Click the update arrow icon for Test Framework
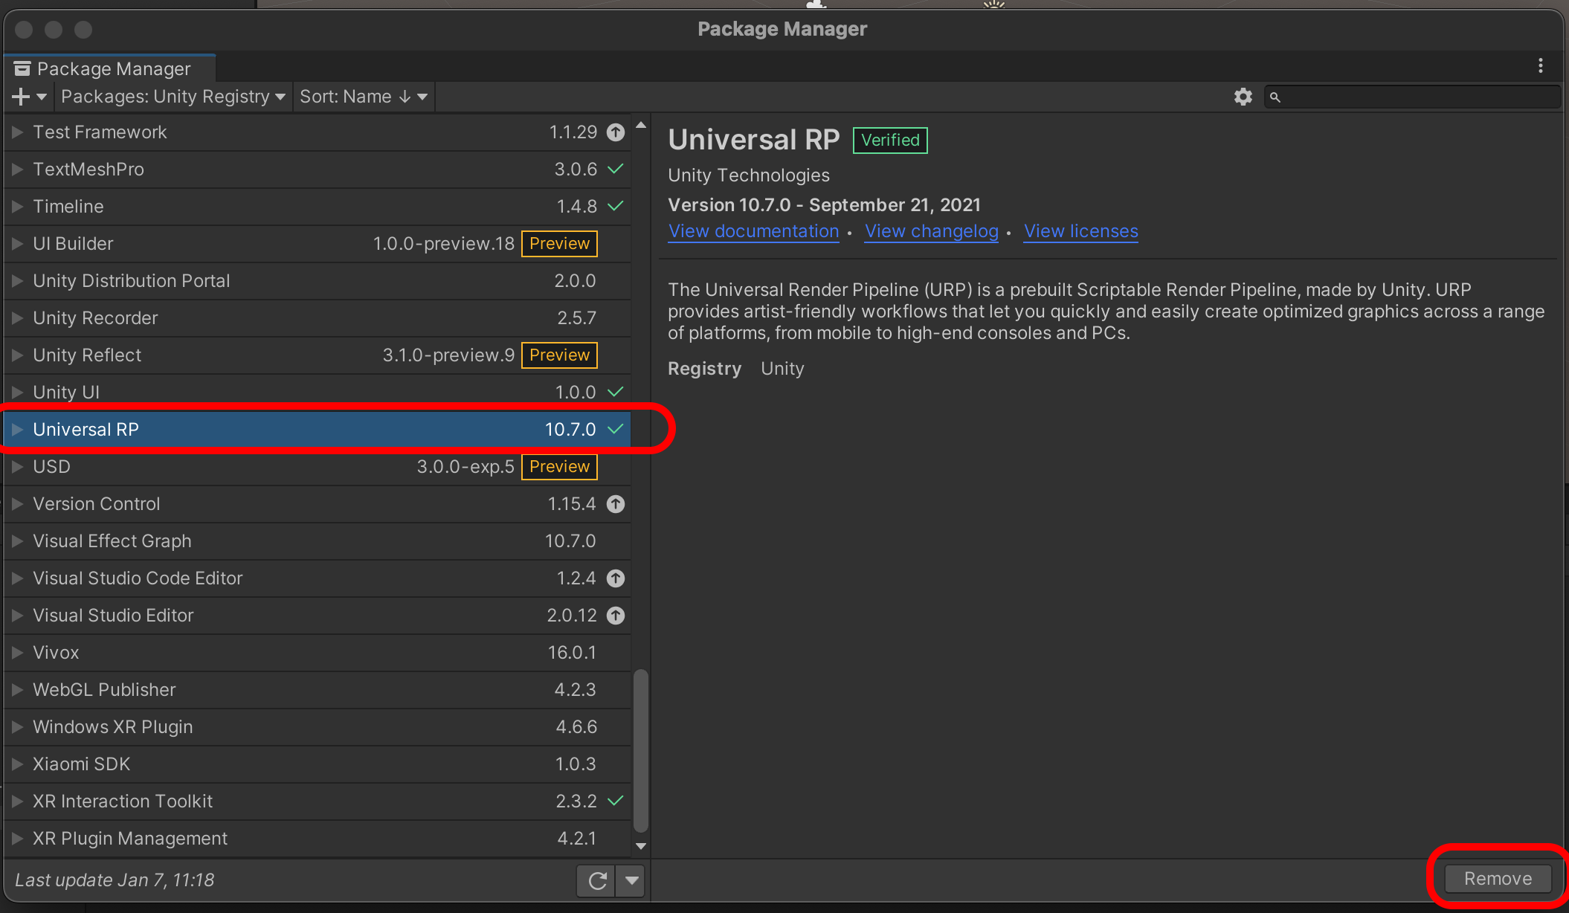 click(x=616, y=132)
